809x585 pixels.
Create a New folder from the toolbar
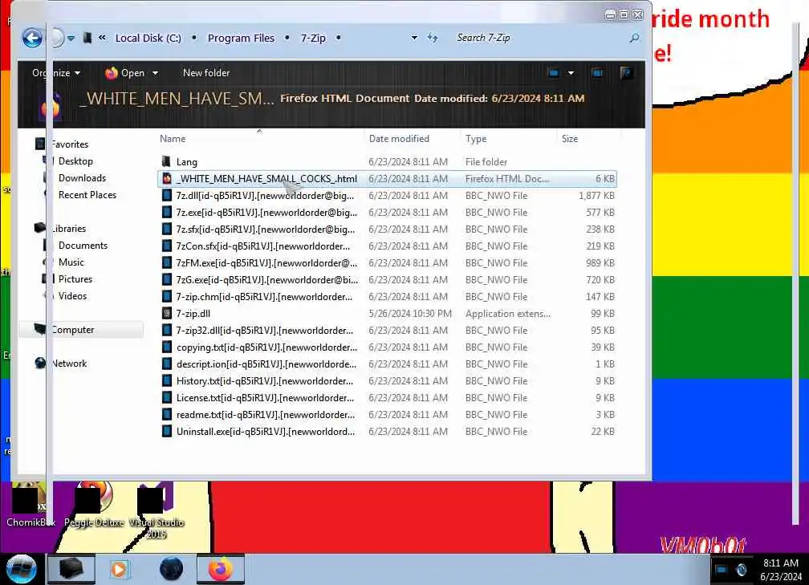(205, 73)
